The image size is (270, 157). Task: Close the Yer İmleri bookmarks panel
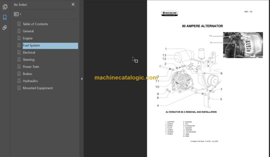73,5
